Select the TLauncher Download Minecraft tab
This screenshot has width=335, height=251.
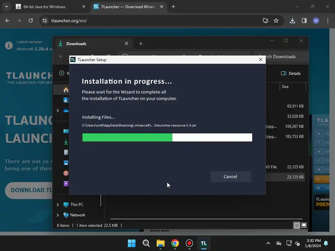tap(128, 7)
